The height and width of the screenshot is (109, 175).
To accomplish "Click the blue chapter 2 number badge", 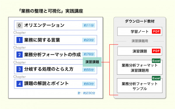I will click(20, 55).
